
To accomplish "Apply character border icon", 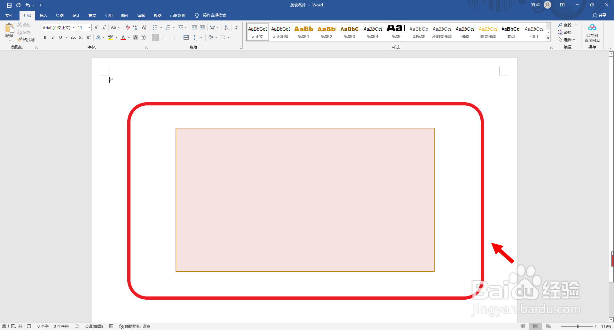I will click(x=143, y=28).
